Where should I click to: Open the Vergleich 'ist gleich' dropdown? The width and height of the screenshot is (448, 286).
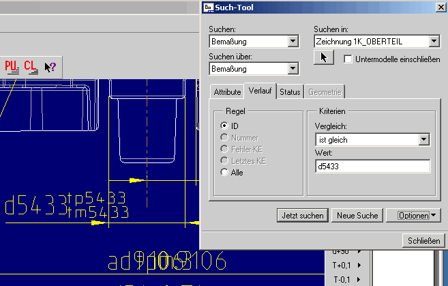(423, 139)
